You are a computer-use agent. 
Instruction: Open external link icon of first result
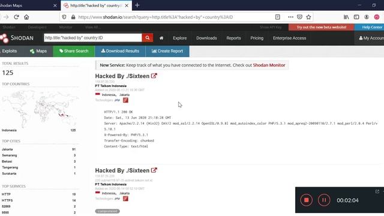(154, 76)
